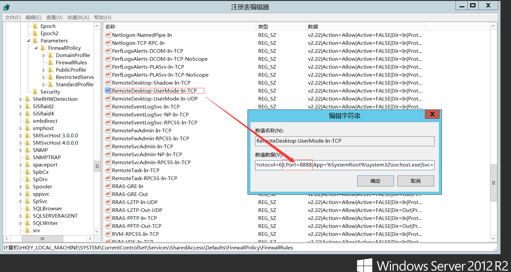Select the RemoteDesktop-UserMode-In-TCP value
Viewport: 511px width, 272px height.
pos(154,91)
